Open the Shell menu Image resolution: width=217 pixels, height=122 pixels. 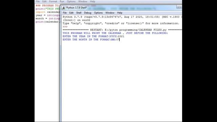[x=79, y=13]
